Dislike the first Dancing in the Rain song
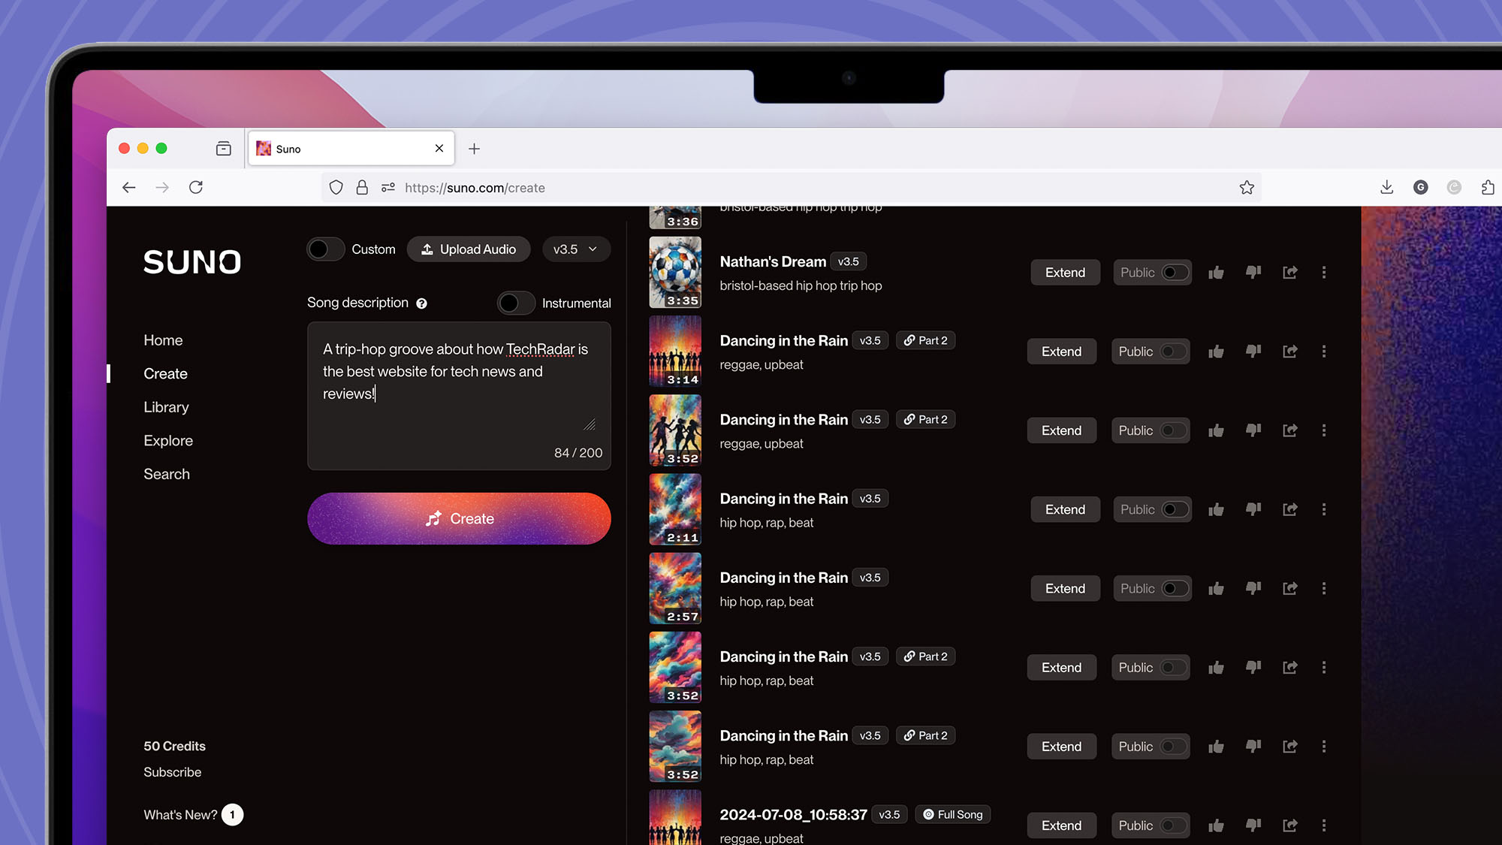The image size is (1502, 845). coord(1253,351)
